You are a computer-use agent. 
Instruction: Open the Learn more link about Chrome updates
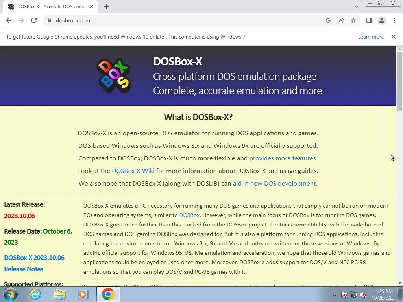(x=371, y=37)
